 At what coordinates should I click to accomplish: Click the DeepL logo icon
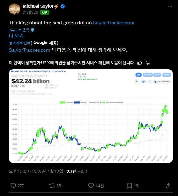pos(33,30)
